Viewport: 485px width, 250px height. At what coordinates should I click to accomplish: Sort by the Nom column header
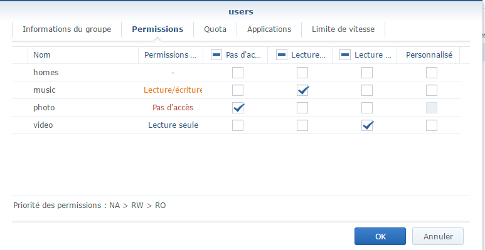83,55
